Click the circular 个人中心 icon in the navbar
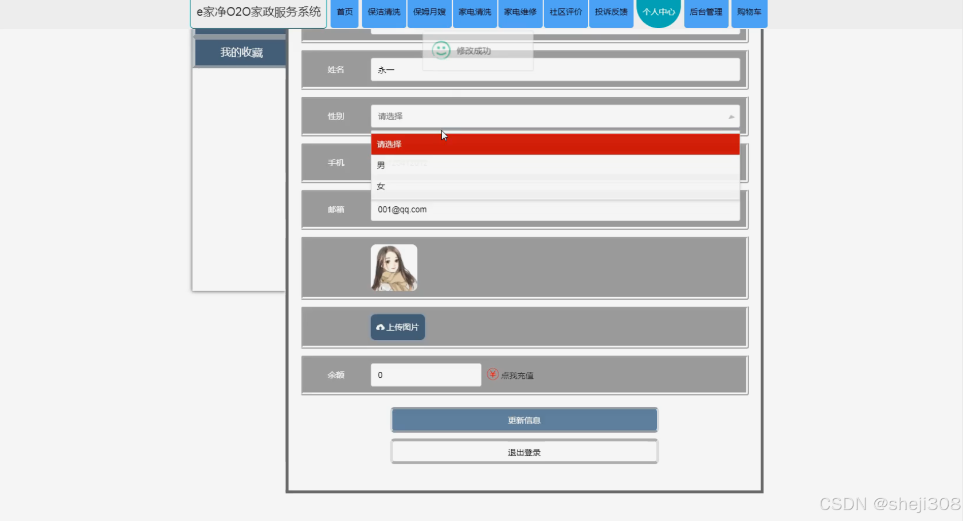This screenshot has height=521, width=963. tap(658, 13)
